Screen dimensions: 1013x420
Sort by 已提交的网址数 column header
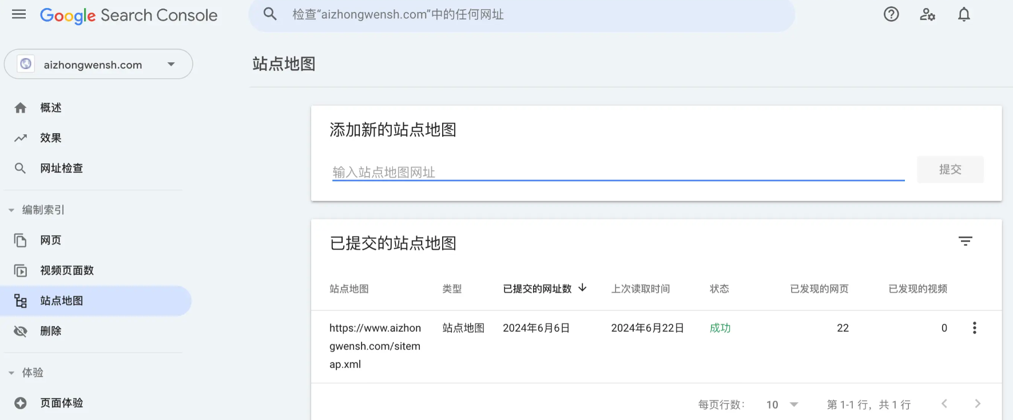[x=537, y=289]
